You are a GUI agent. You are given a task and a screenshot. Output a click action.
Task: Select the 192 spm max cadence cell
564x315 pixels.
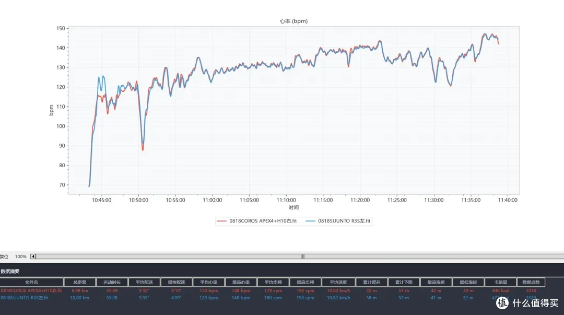coord(305,290)
